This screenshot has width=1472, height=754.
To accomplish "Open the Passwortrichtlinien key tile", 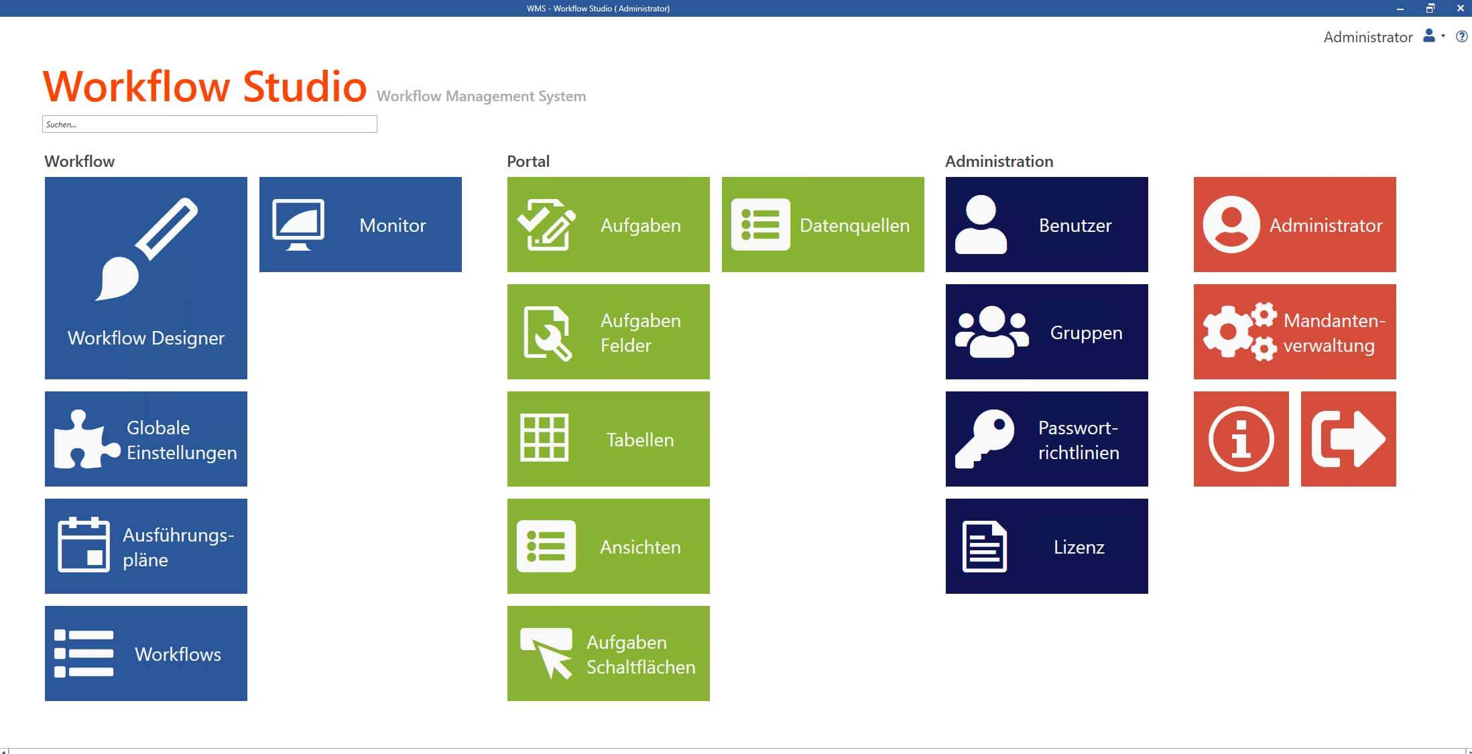I will (1046, 439).
